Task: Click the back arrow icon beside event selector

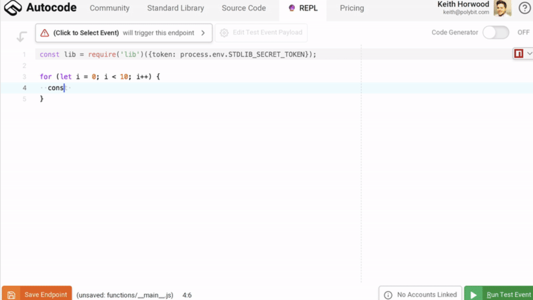Action: [22, 37]
